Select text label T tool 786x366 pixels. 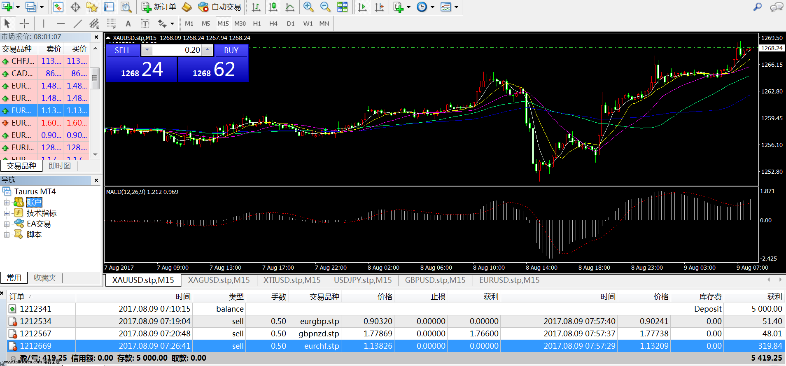point(145,23)
